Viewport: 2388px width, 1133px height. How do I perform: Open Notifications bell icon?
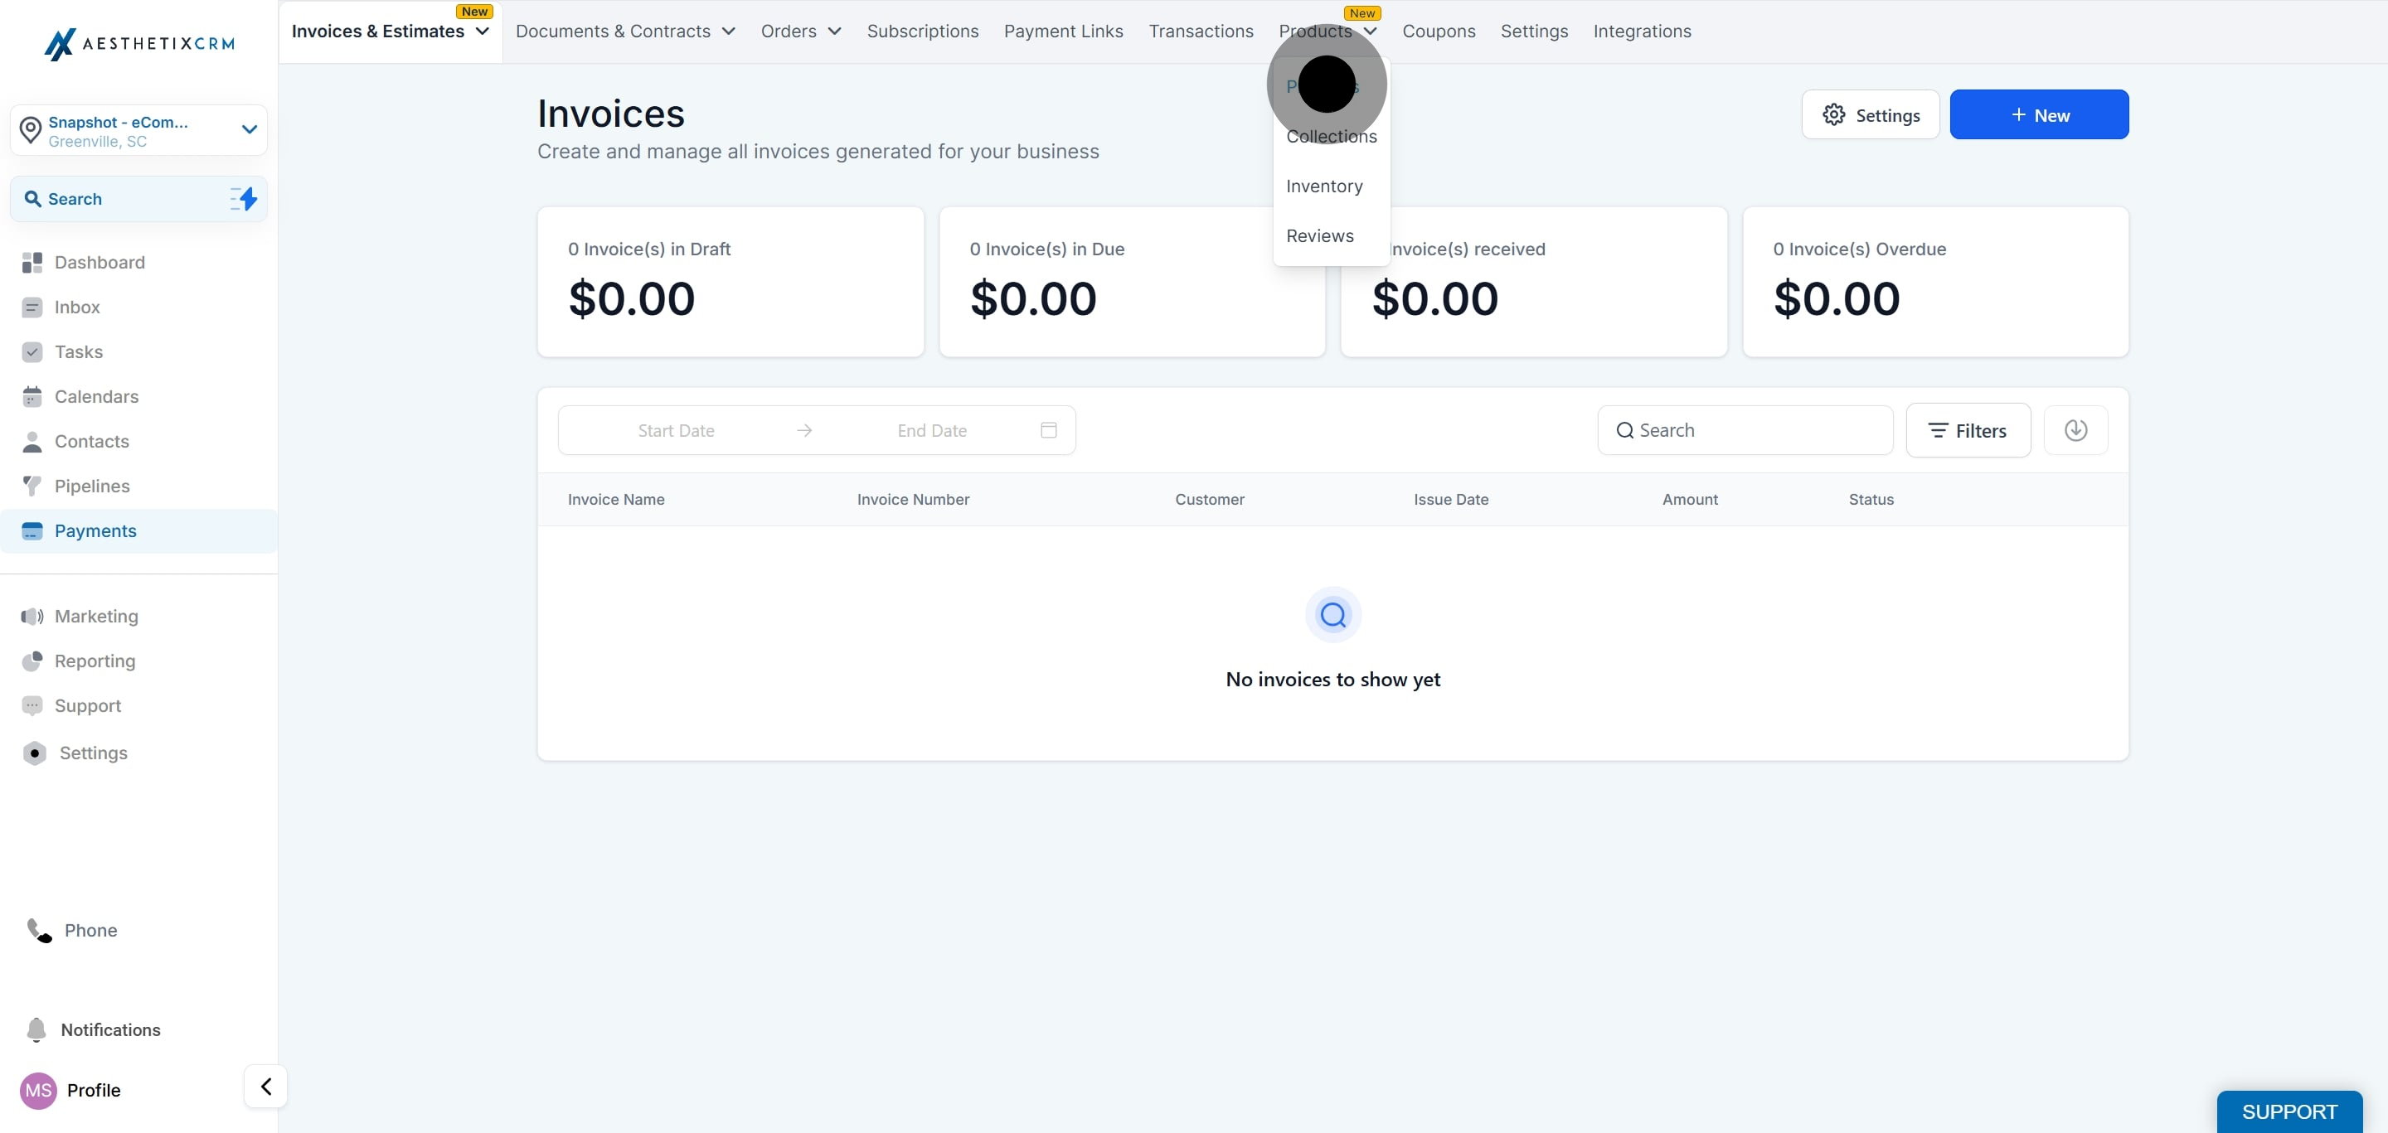pos(36,1029)
